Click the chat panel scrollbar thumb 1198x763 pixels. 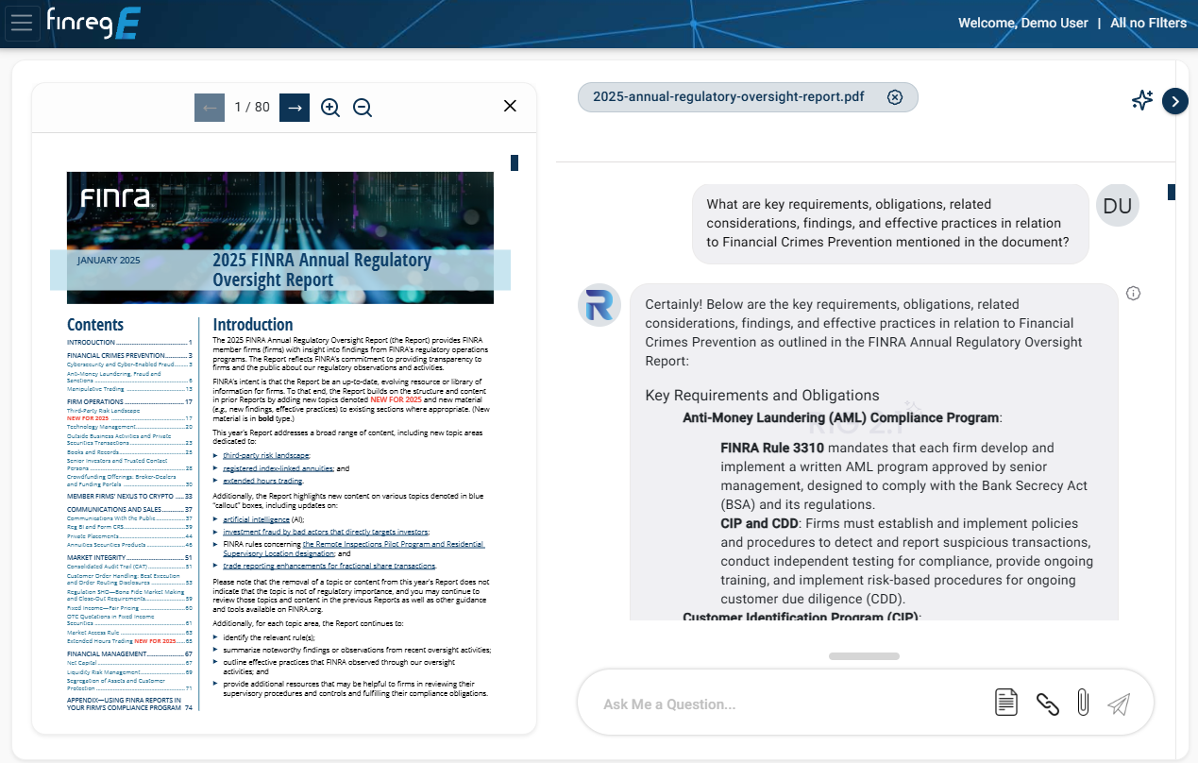click(x=1172, y=193)
